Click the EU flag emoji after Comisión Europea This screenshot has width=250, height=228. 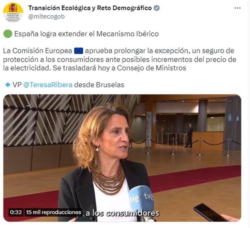(79, 51)
